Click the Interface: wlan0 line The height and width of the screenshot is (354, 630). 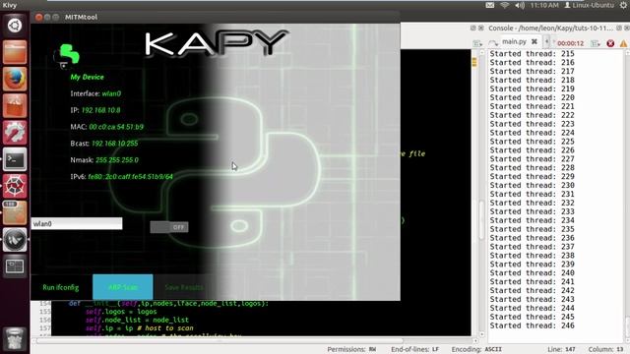[x=95, y=93]
